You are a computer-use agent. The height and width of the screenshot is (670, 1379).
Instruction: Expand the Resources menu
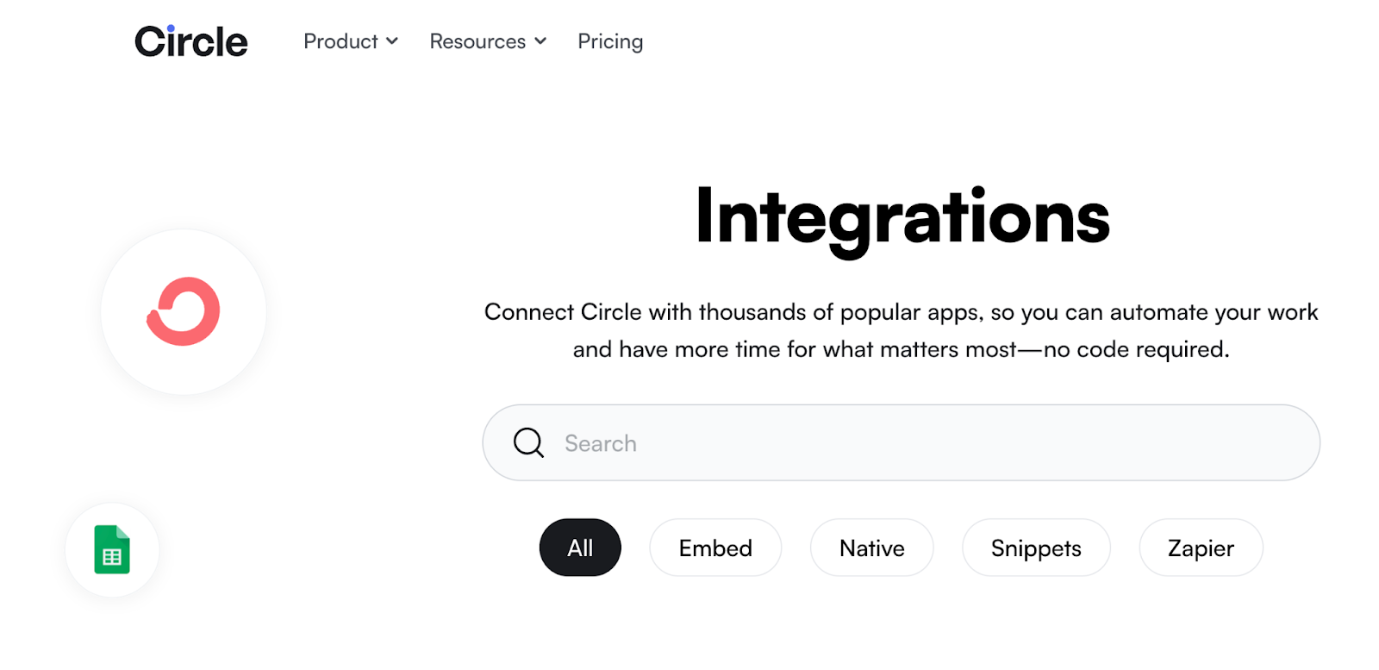click(x=477, y=41)
